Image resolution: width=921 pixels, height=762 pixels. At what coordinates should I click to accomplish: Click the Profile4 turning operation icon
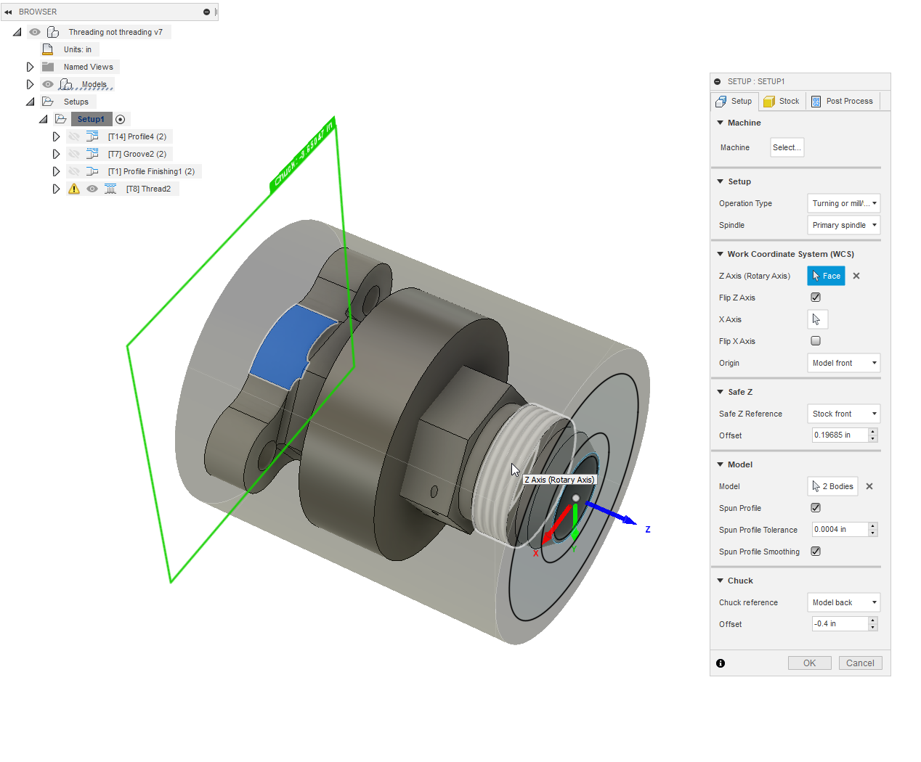coord(92,136)
